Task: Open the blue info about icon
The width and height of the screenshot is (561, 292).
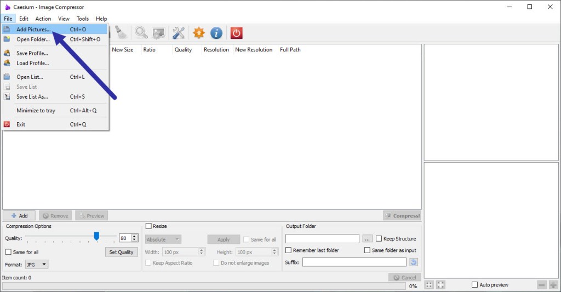Action: 216,33
